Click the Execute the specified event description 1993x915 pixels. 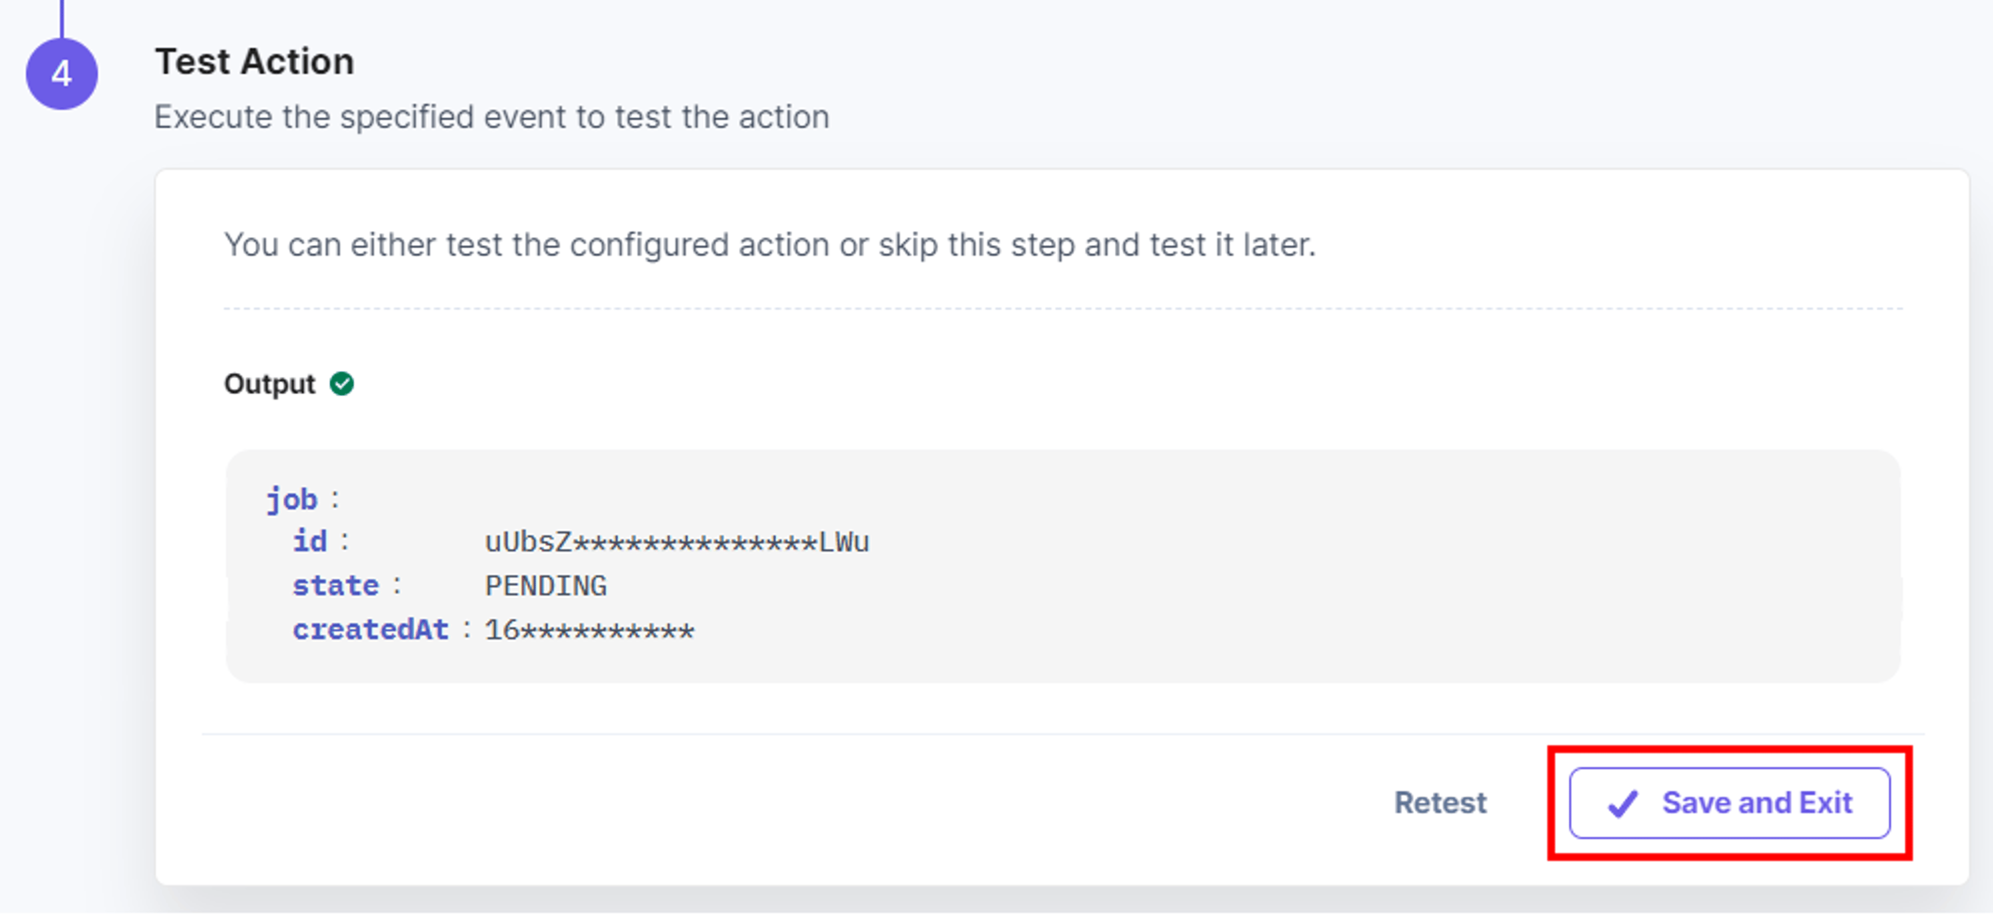click(492, 118)
